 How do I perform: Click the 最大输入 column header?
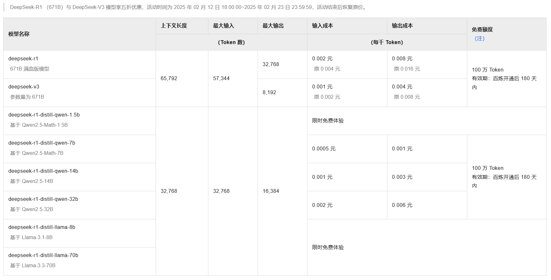223,26
